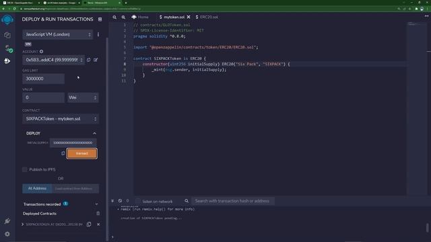Collapse the DEPLOY section chevron
The height and width of the screenshot is (242, 431).
click(94, 133)
